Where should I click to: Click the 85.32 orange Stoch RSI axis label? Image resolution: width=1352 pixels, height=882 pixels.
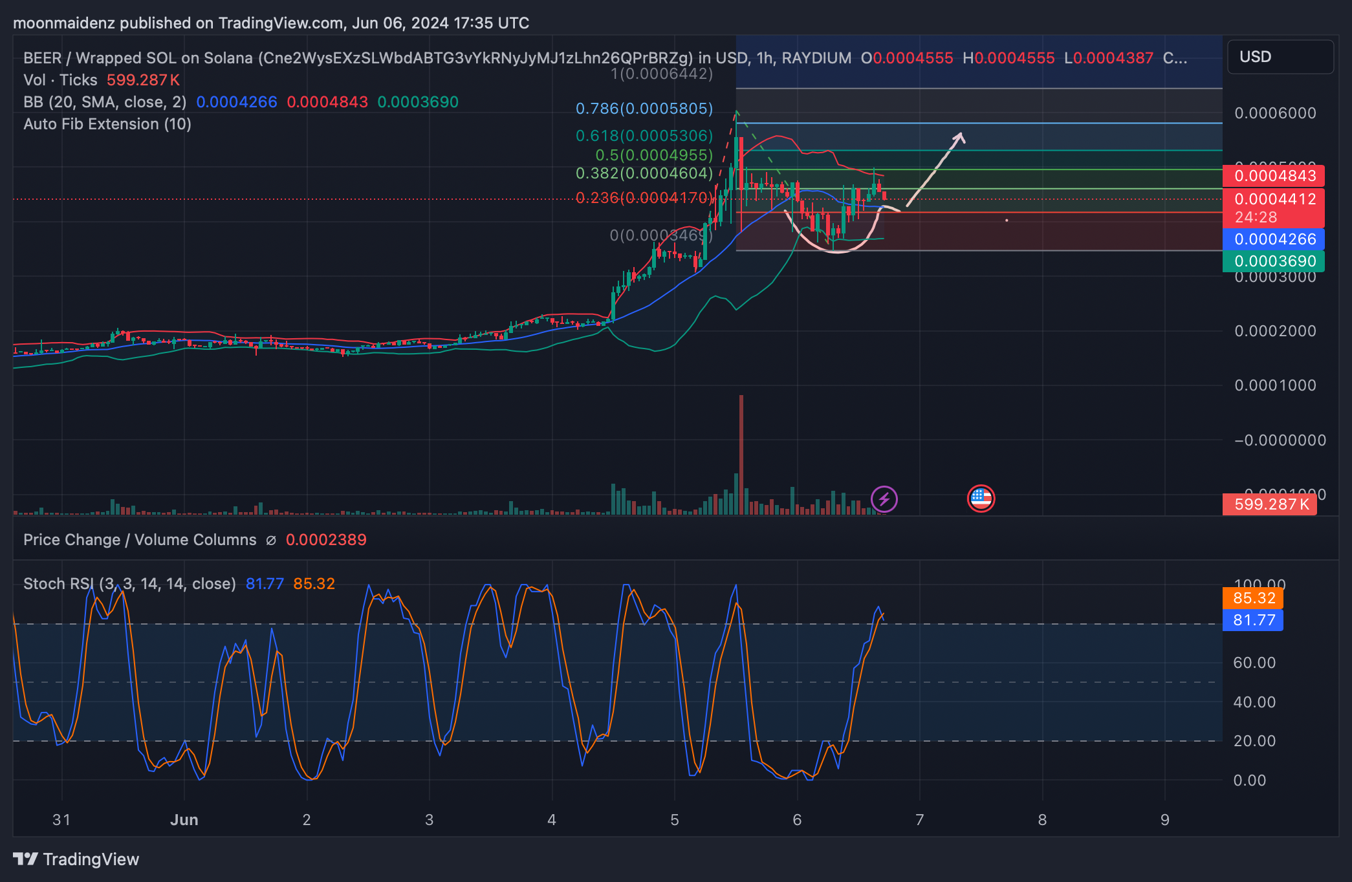pos(1253,598)
